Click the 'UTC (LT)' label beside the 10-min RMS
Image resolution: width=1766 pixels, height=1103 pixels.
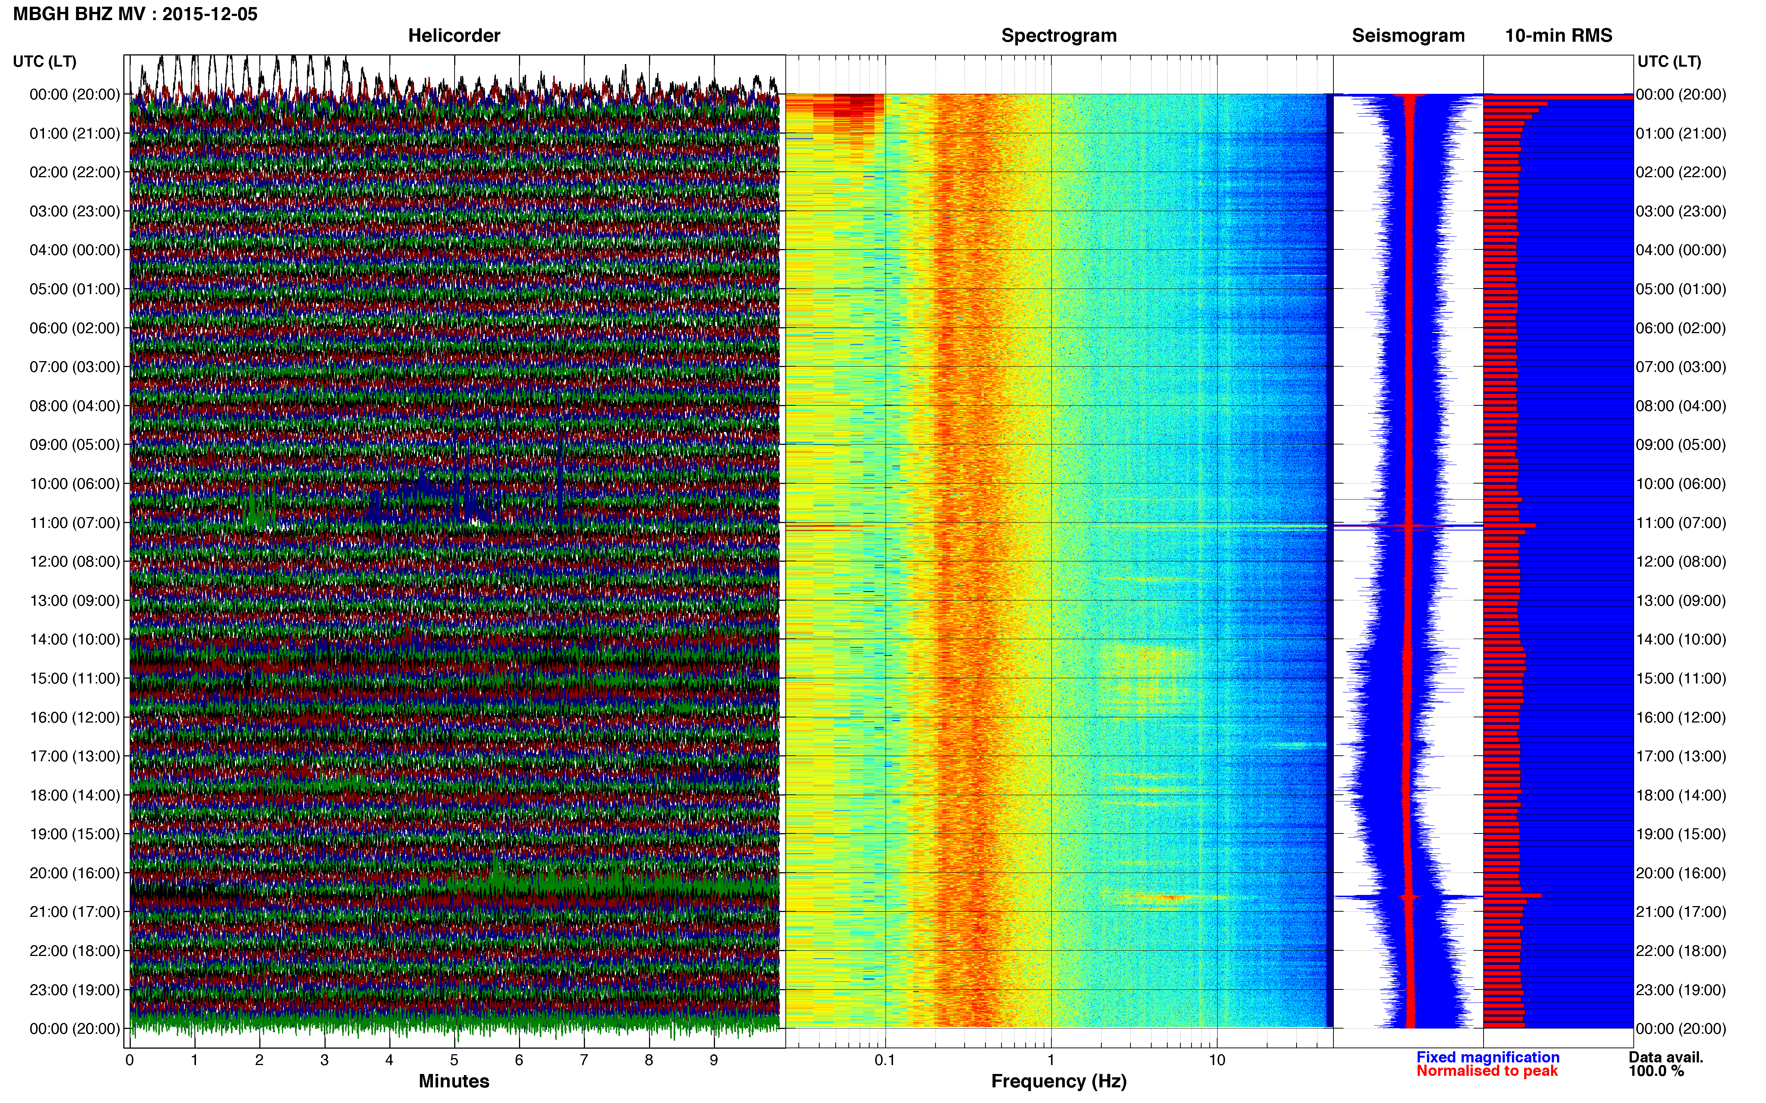1669,61
